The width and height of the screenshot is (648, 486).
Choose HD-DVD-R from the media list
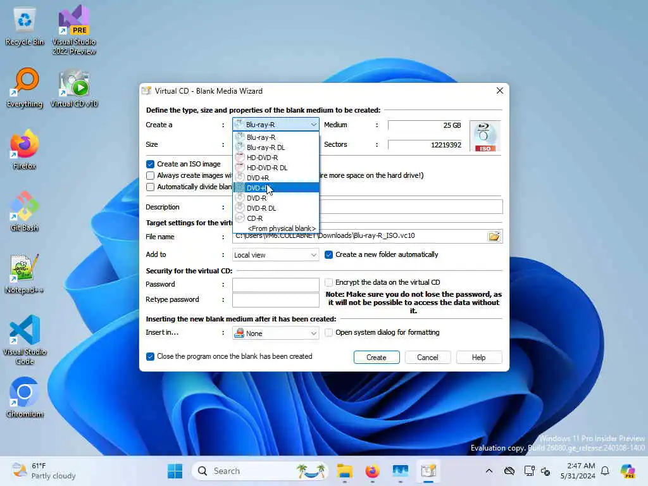276,158
